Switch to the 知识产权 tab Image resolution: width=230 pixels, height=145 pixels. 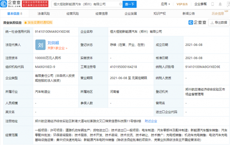tap(160, 13)
